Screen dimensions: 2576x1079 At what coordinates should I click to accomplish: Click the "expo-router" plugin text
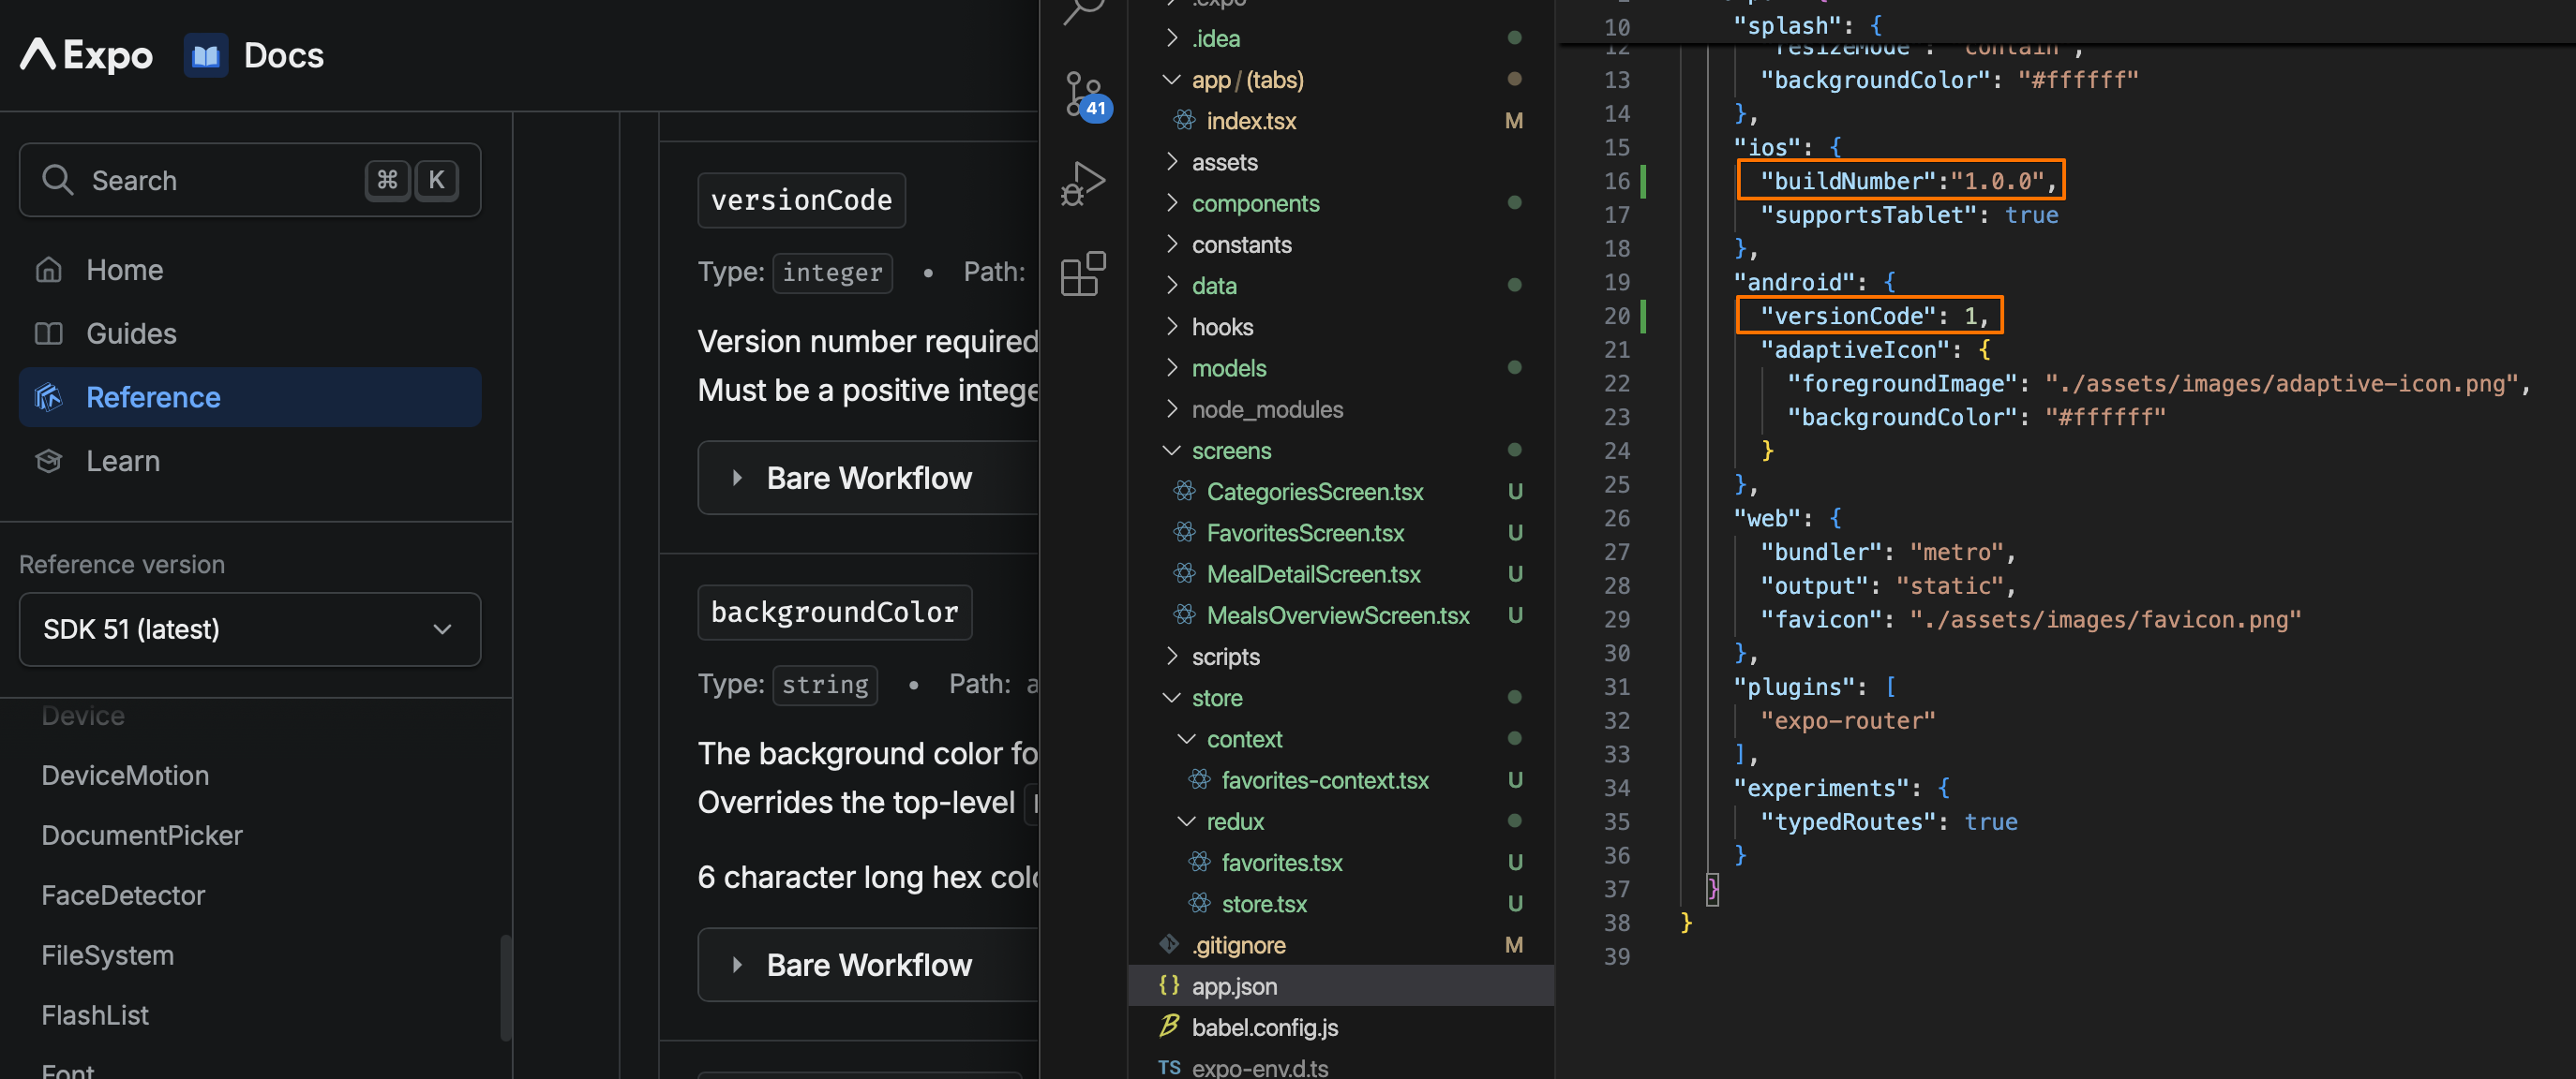tap(1847, 720)
